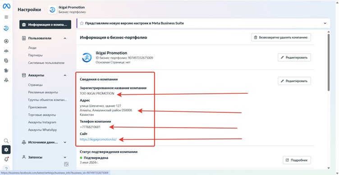Open the hamburger menu icon
Screen dimensions: 339x175
pos(6,17)
